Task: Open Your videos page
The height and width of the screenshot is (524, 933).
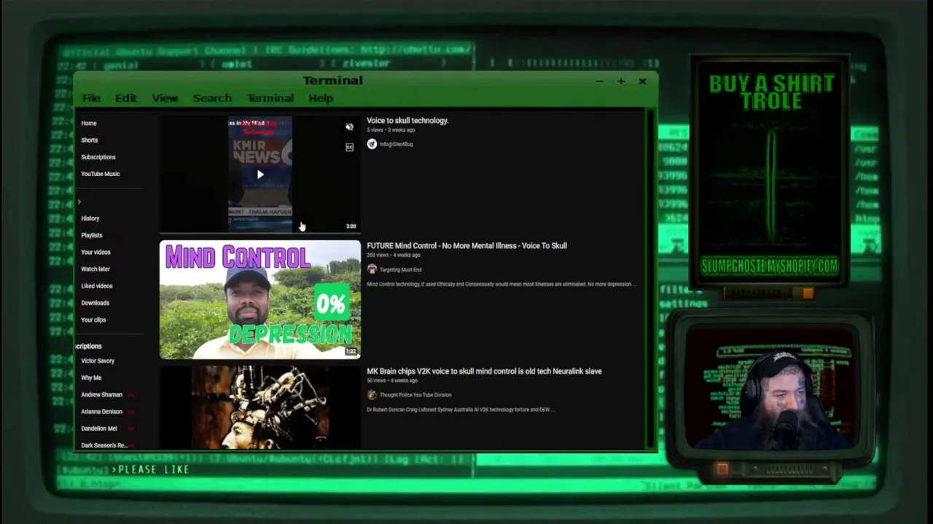Action: click(96, 253)
